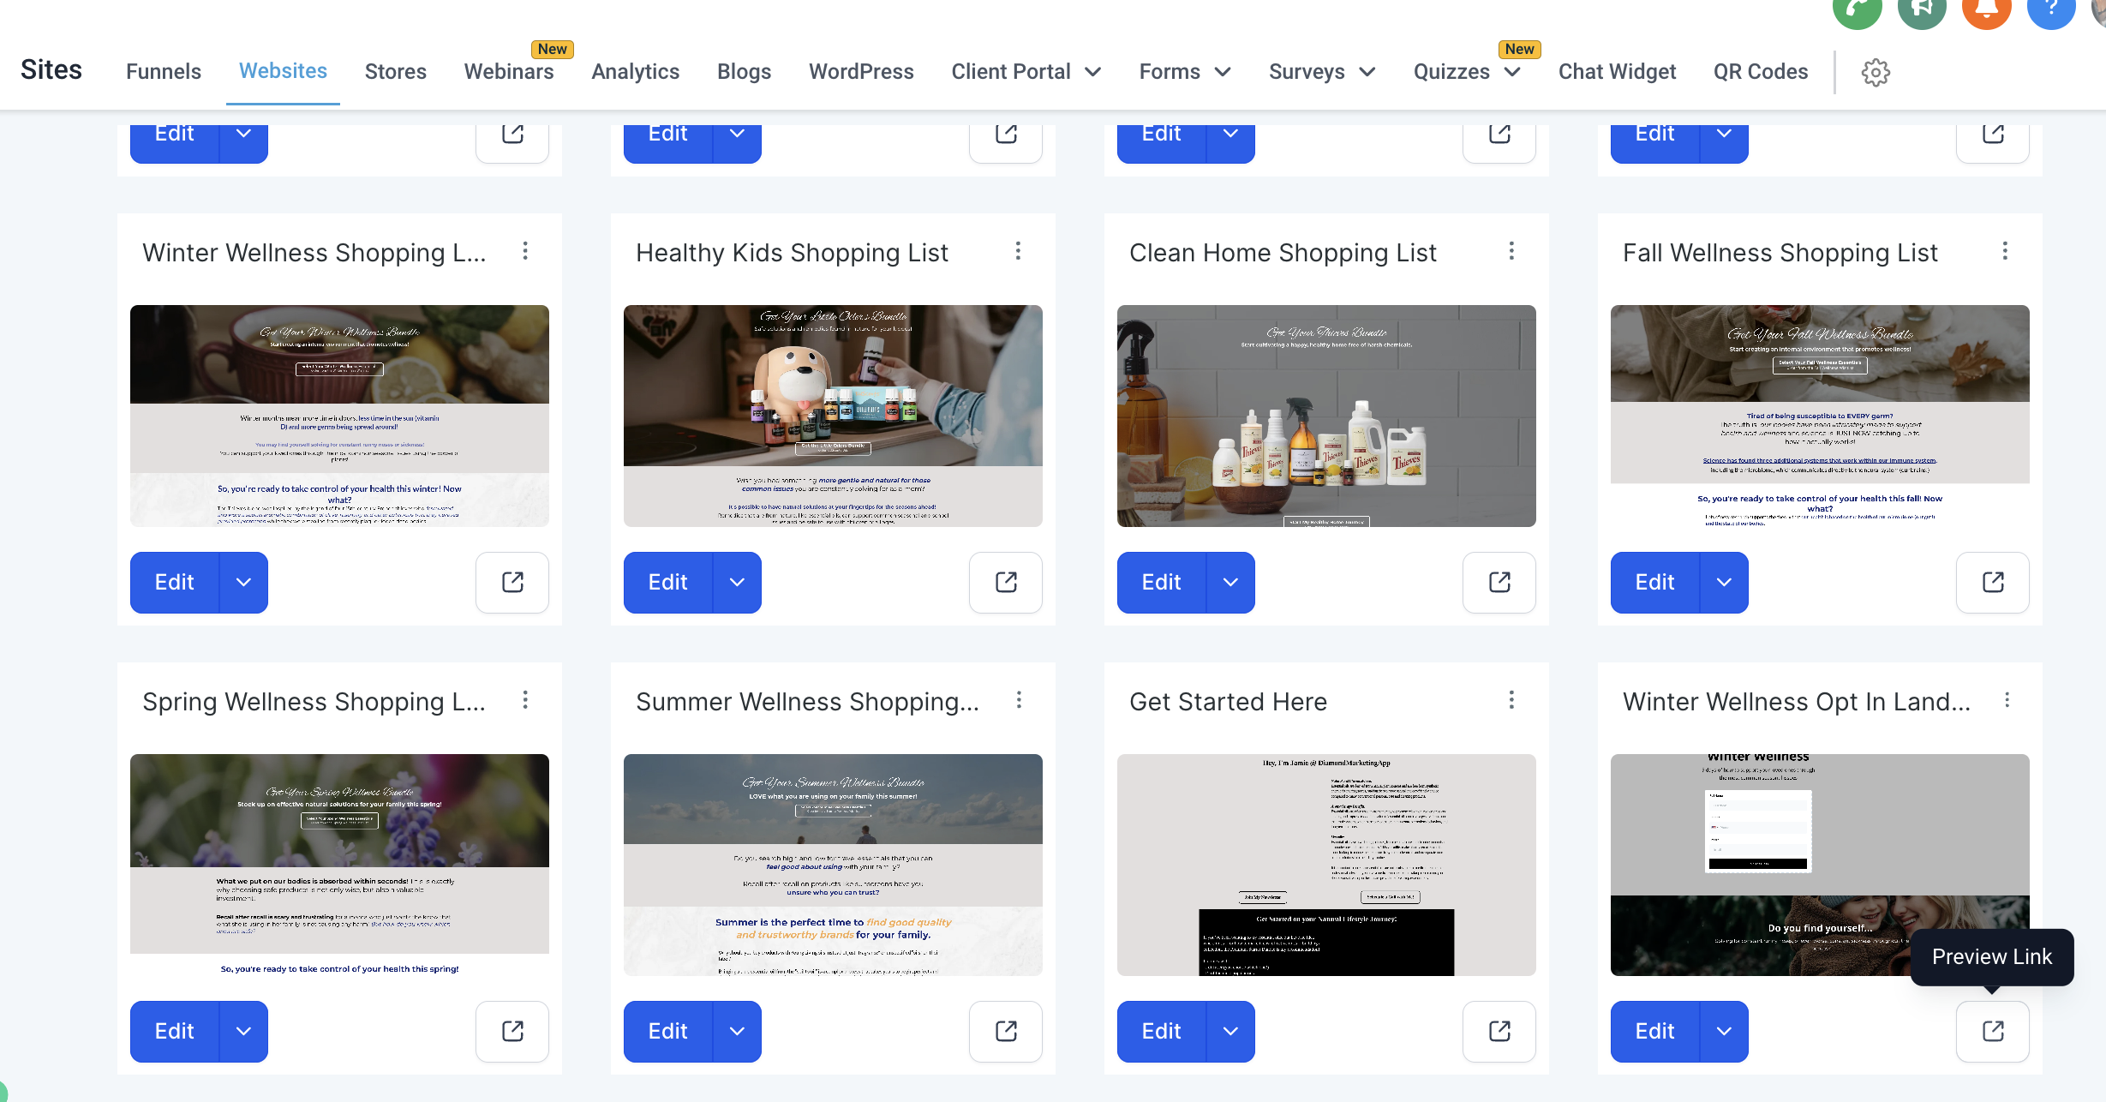
Task: Go to the QR Codes tab
Action: coord(1761,71)
